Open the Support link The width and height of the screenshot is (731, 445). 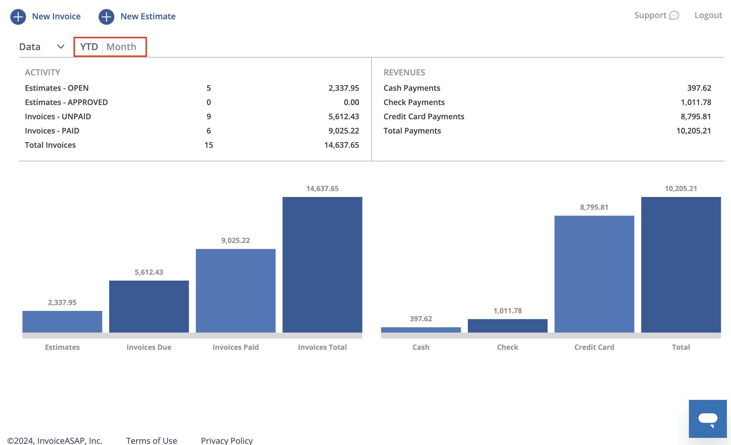[x=650, y=15]
